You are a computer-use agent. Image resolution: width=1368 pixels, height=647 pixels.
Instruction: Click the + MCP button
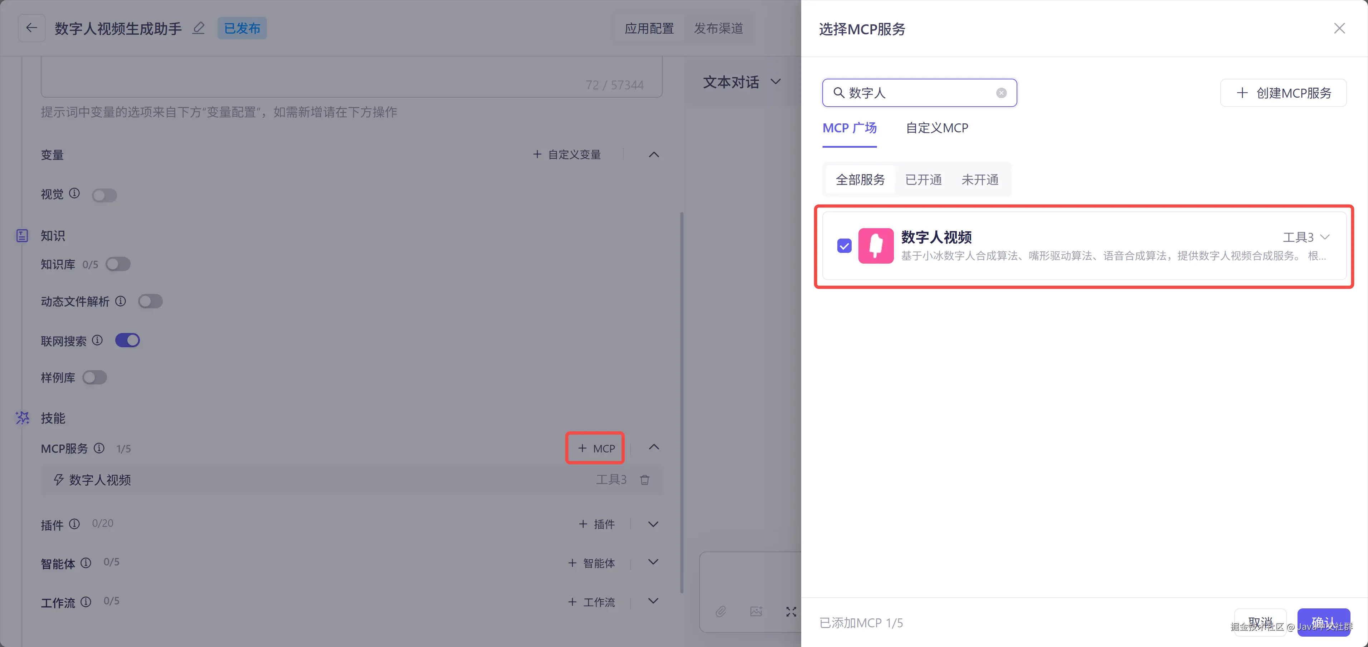[595, 449]
